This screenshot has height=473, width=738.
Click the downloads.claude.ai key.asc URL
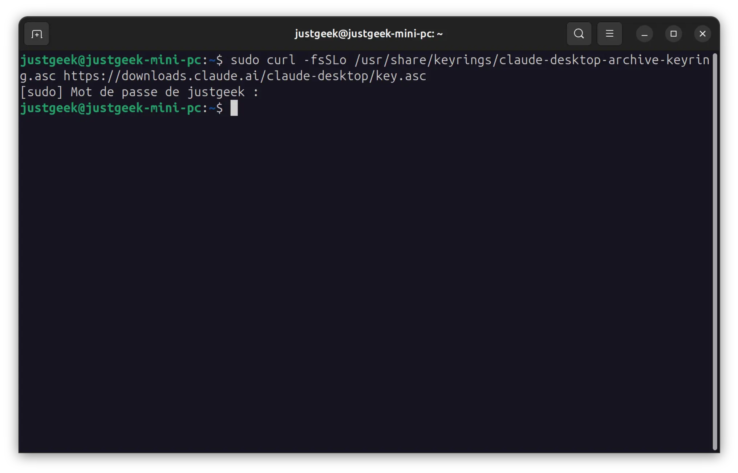click(x=245, y=76)
